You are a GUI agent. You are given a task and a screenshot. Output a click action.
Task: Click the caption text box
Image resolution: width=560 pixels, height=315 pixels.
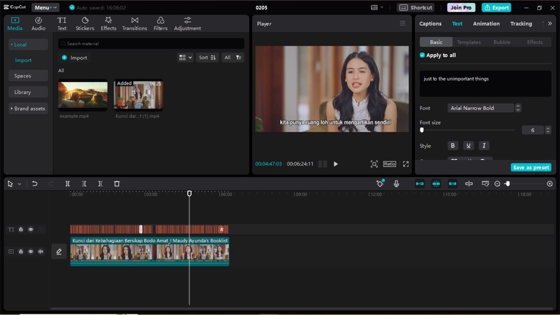485,83
